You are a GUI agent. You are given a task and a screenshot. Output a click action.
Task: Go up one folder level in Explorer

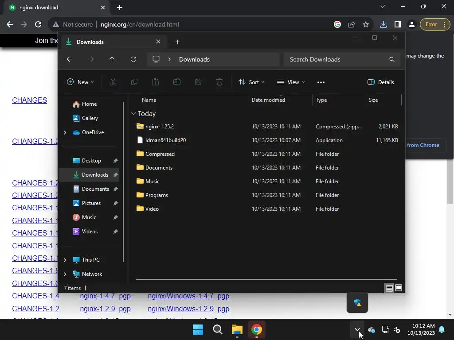click(112, 59)
